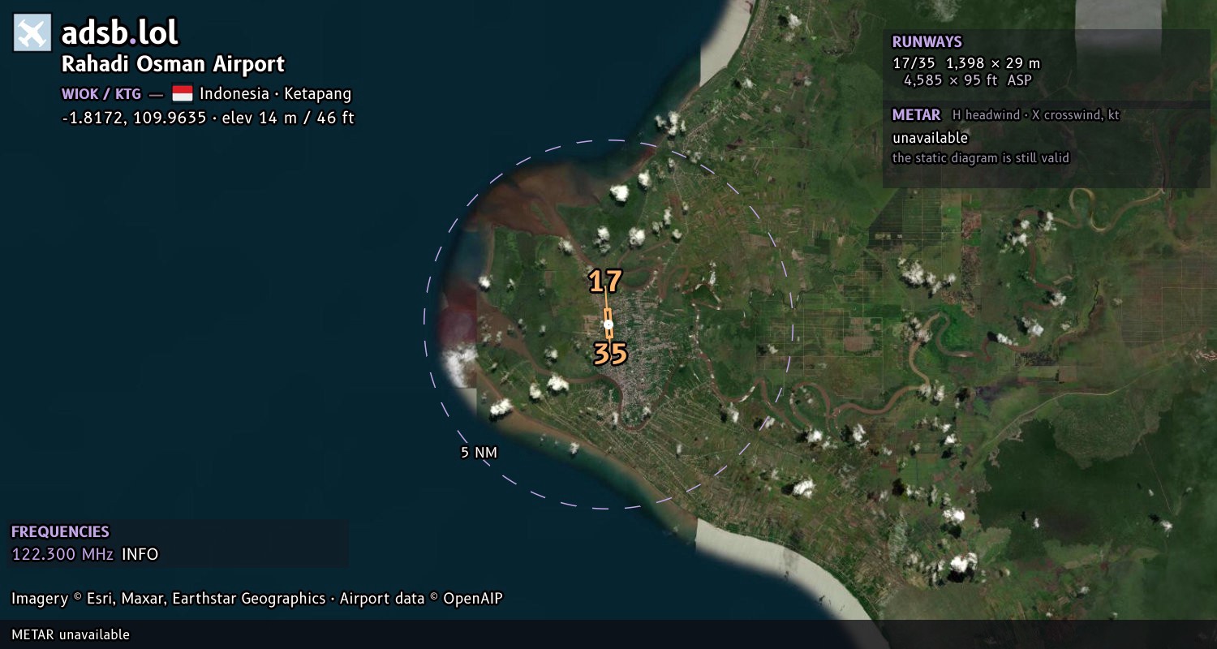Click the 'METAR unavailable' status bar entry

71,634
